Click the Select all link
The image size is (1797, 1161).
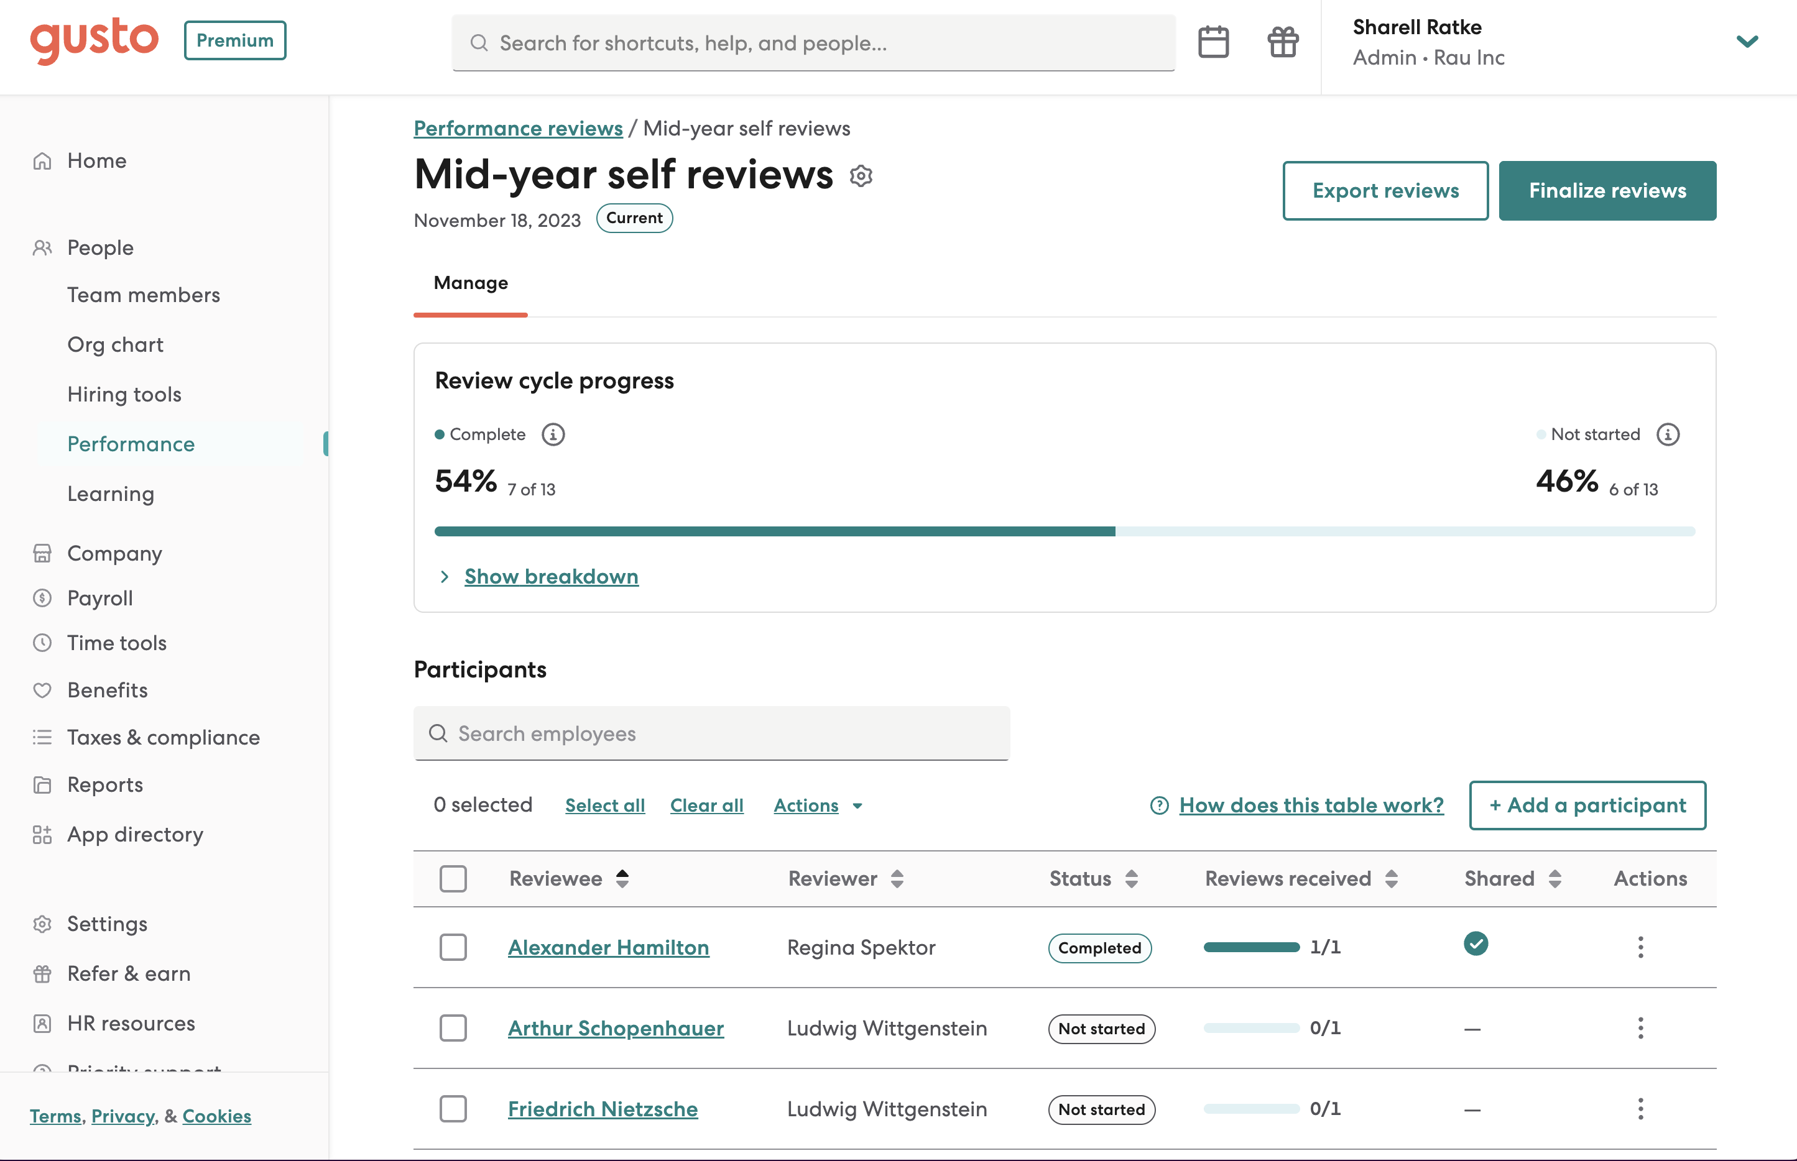(605, 806)
